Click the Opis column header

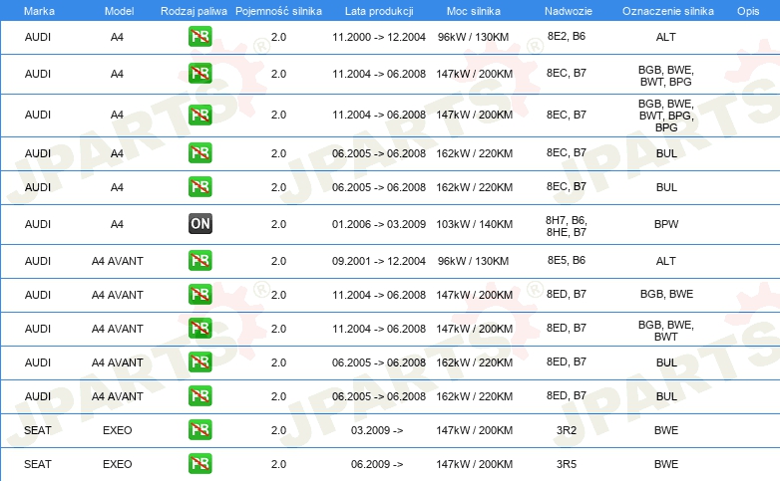coord(748,11)
